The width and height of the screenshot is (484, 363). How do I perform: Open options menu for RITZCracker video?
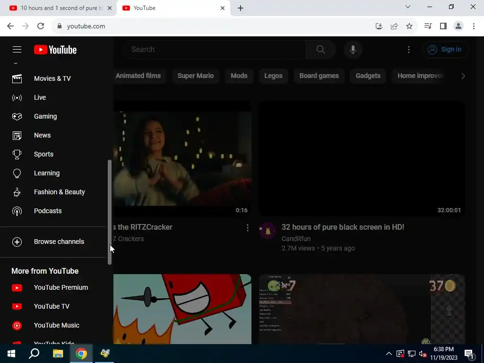[247, 228]
